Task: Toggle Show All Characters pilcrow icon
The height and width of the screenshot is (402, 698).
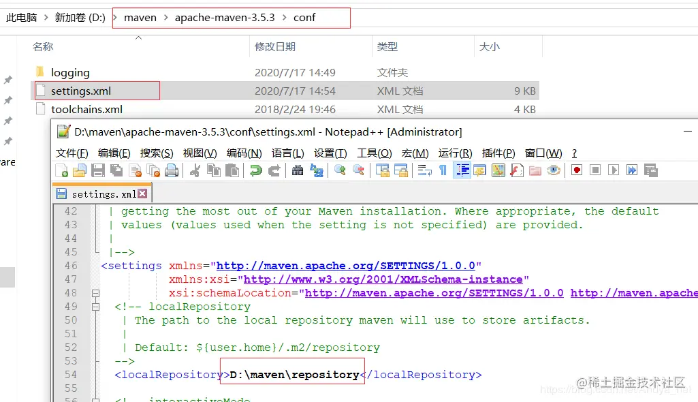Action: (443, 170)
